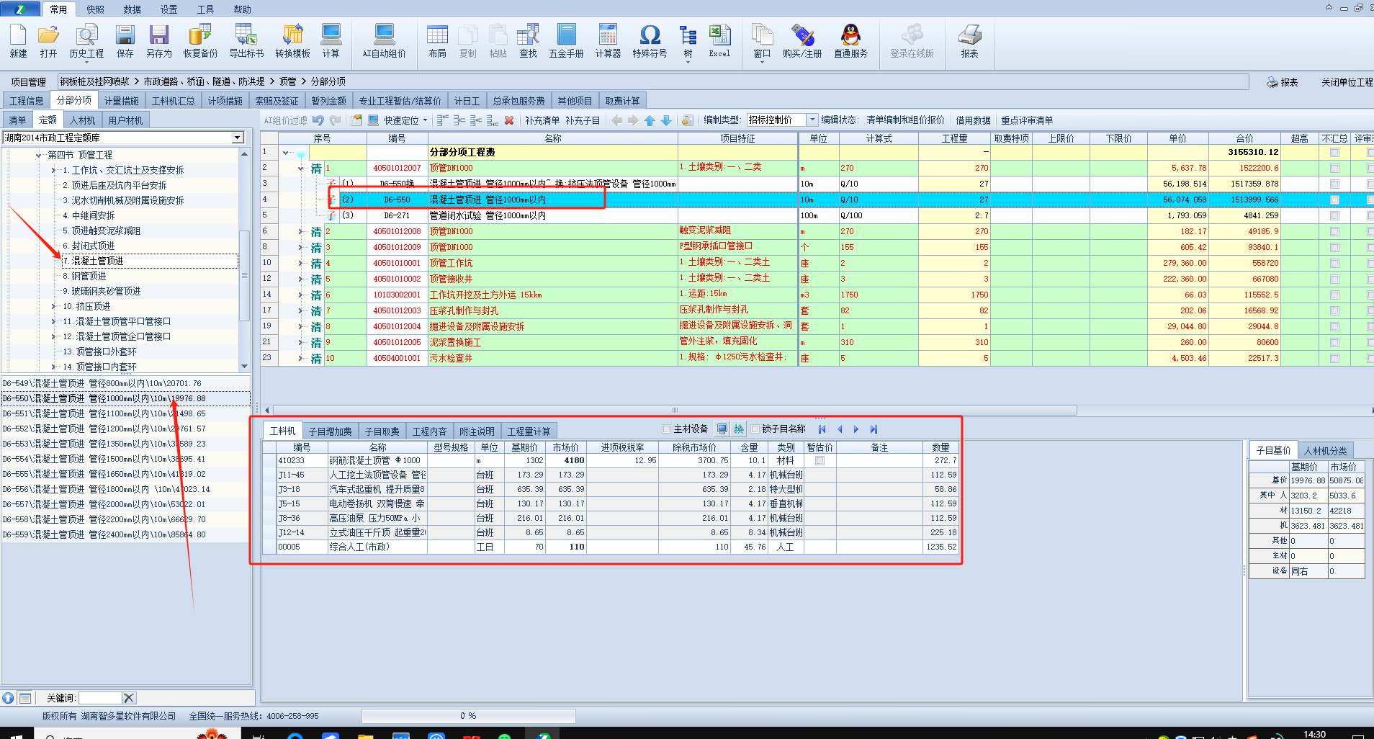Select 7.混凝土管顶进 in quota tree
The image size is (1374, 739).
pos(151,261)
